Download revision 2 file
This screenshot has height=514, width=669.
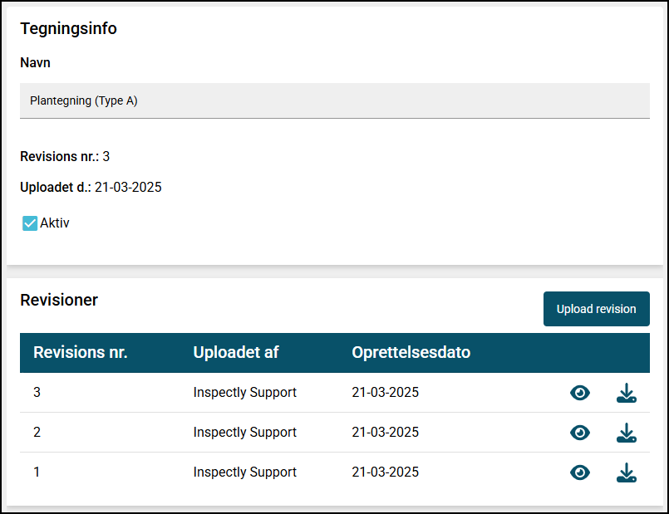627,433
